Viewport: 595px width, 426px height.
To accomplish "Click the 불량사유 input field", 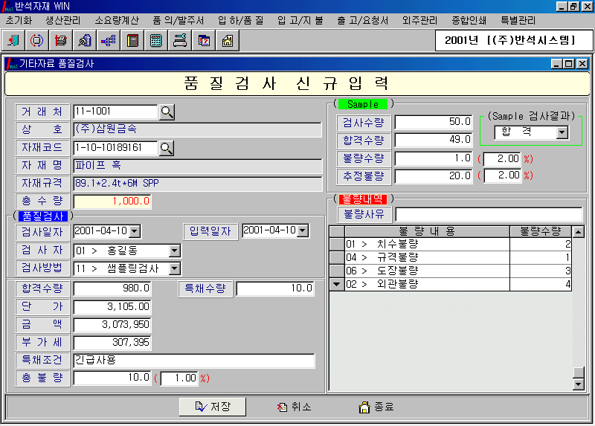I will [488, 214].
